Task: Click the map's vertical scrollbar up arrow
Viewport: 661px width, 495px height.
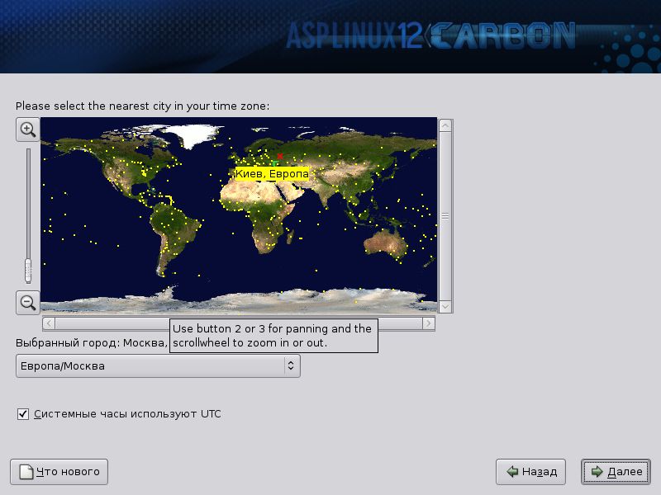Action: coord(445,126)
